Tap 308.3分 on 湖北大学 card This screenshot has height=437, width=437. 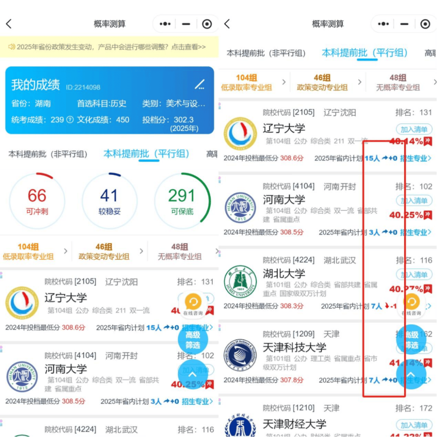(291, 306)
